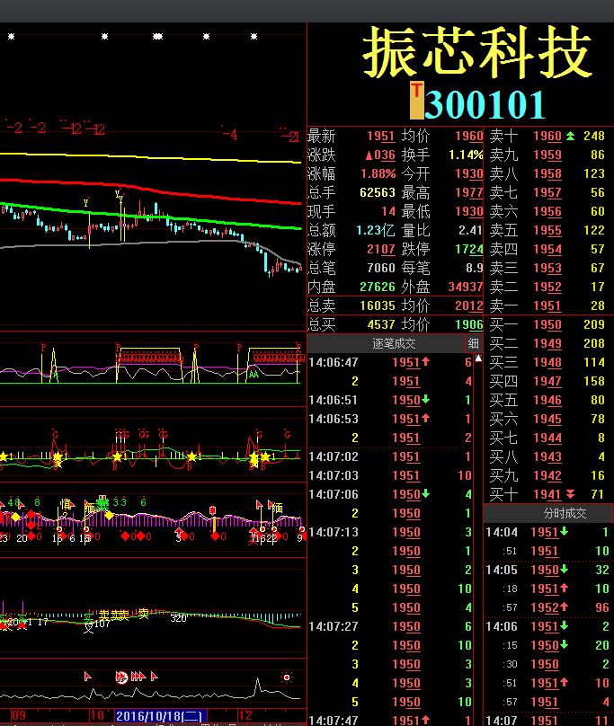Select the 买七 order row at 1944
614x726 pixels.
click(x=548, y=438)
